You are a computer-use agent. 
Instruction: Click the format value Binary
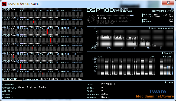[105, 97]
